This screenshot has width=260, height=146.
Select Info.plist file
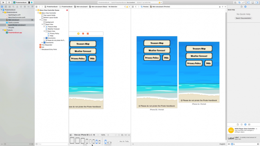tap(11, 28)
